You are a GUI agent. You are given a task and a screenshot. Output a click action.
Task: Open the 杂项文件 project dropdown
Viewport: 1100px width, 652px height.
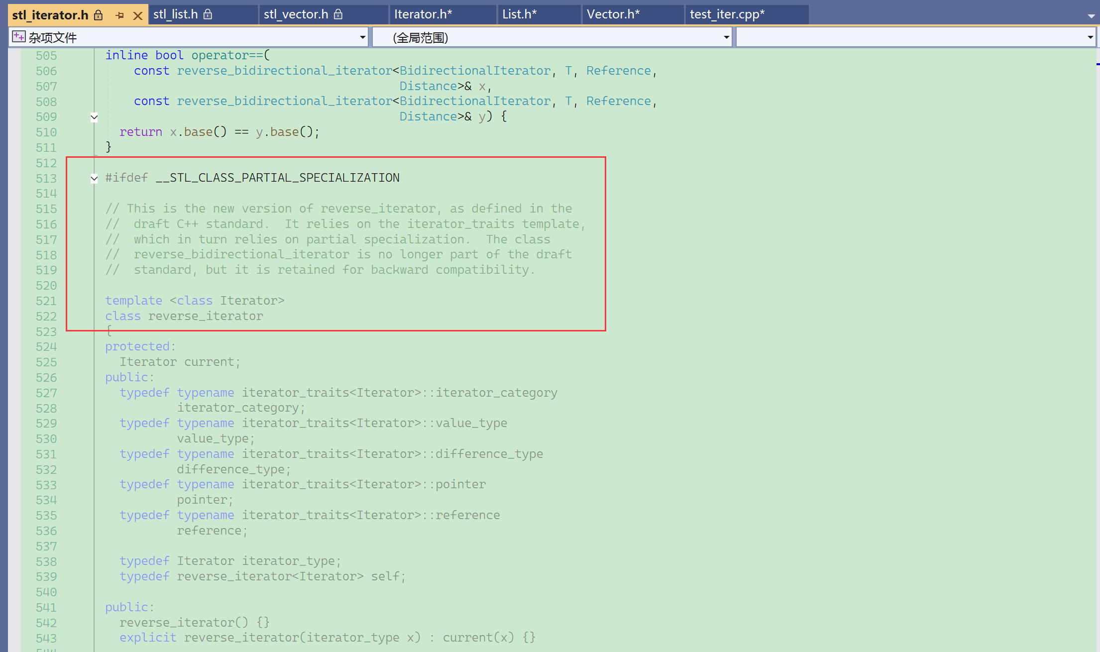pyautogui.click(x=362, y=37)
